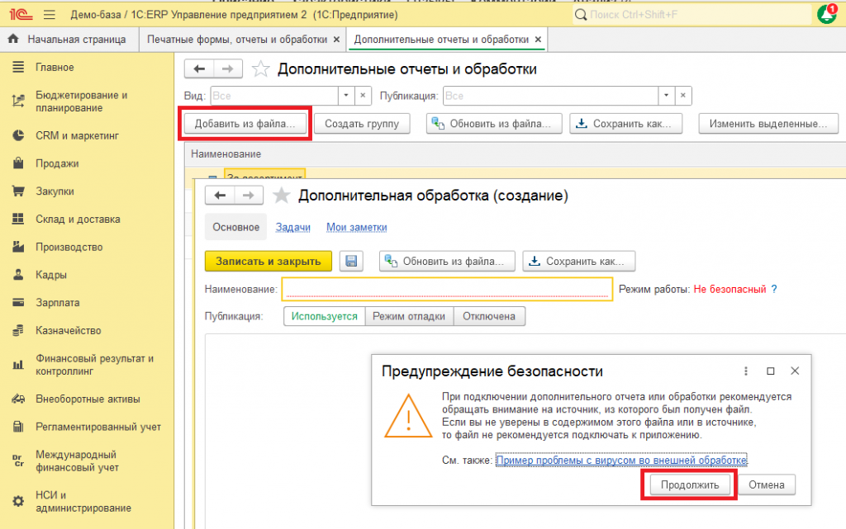846x529 pixels.
Task: Clear the Вид filter field
Action: click(363, 96)
